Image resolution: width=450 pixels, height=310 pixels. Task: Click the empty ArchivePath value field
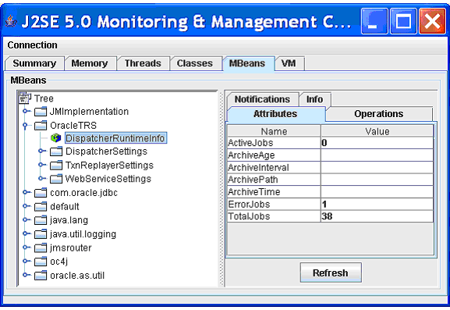pos(377,180)
